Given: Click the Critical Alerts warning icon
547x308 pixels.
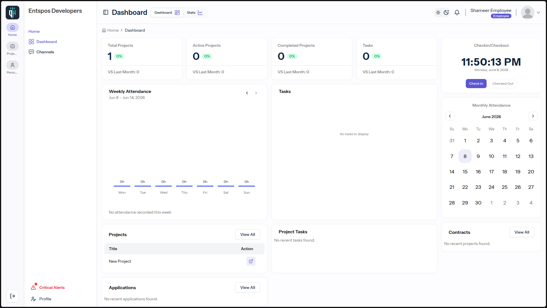Looking at the screenshot, I should click(34, 287).
